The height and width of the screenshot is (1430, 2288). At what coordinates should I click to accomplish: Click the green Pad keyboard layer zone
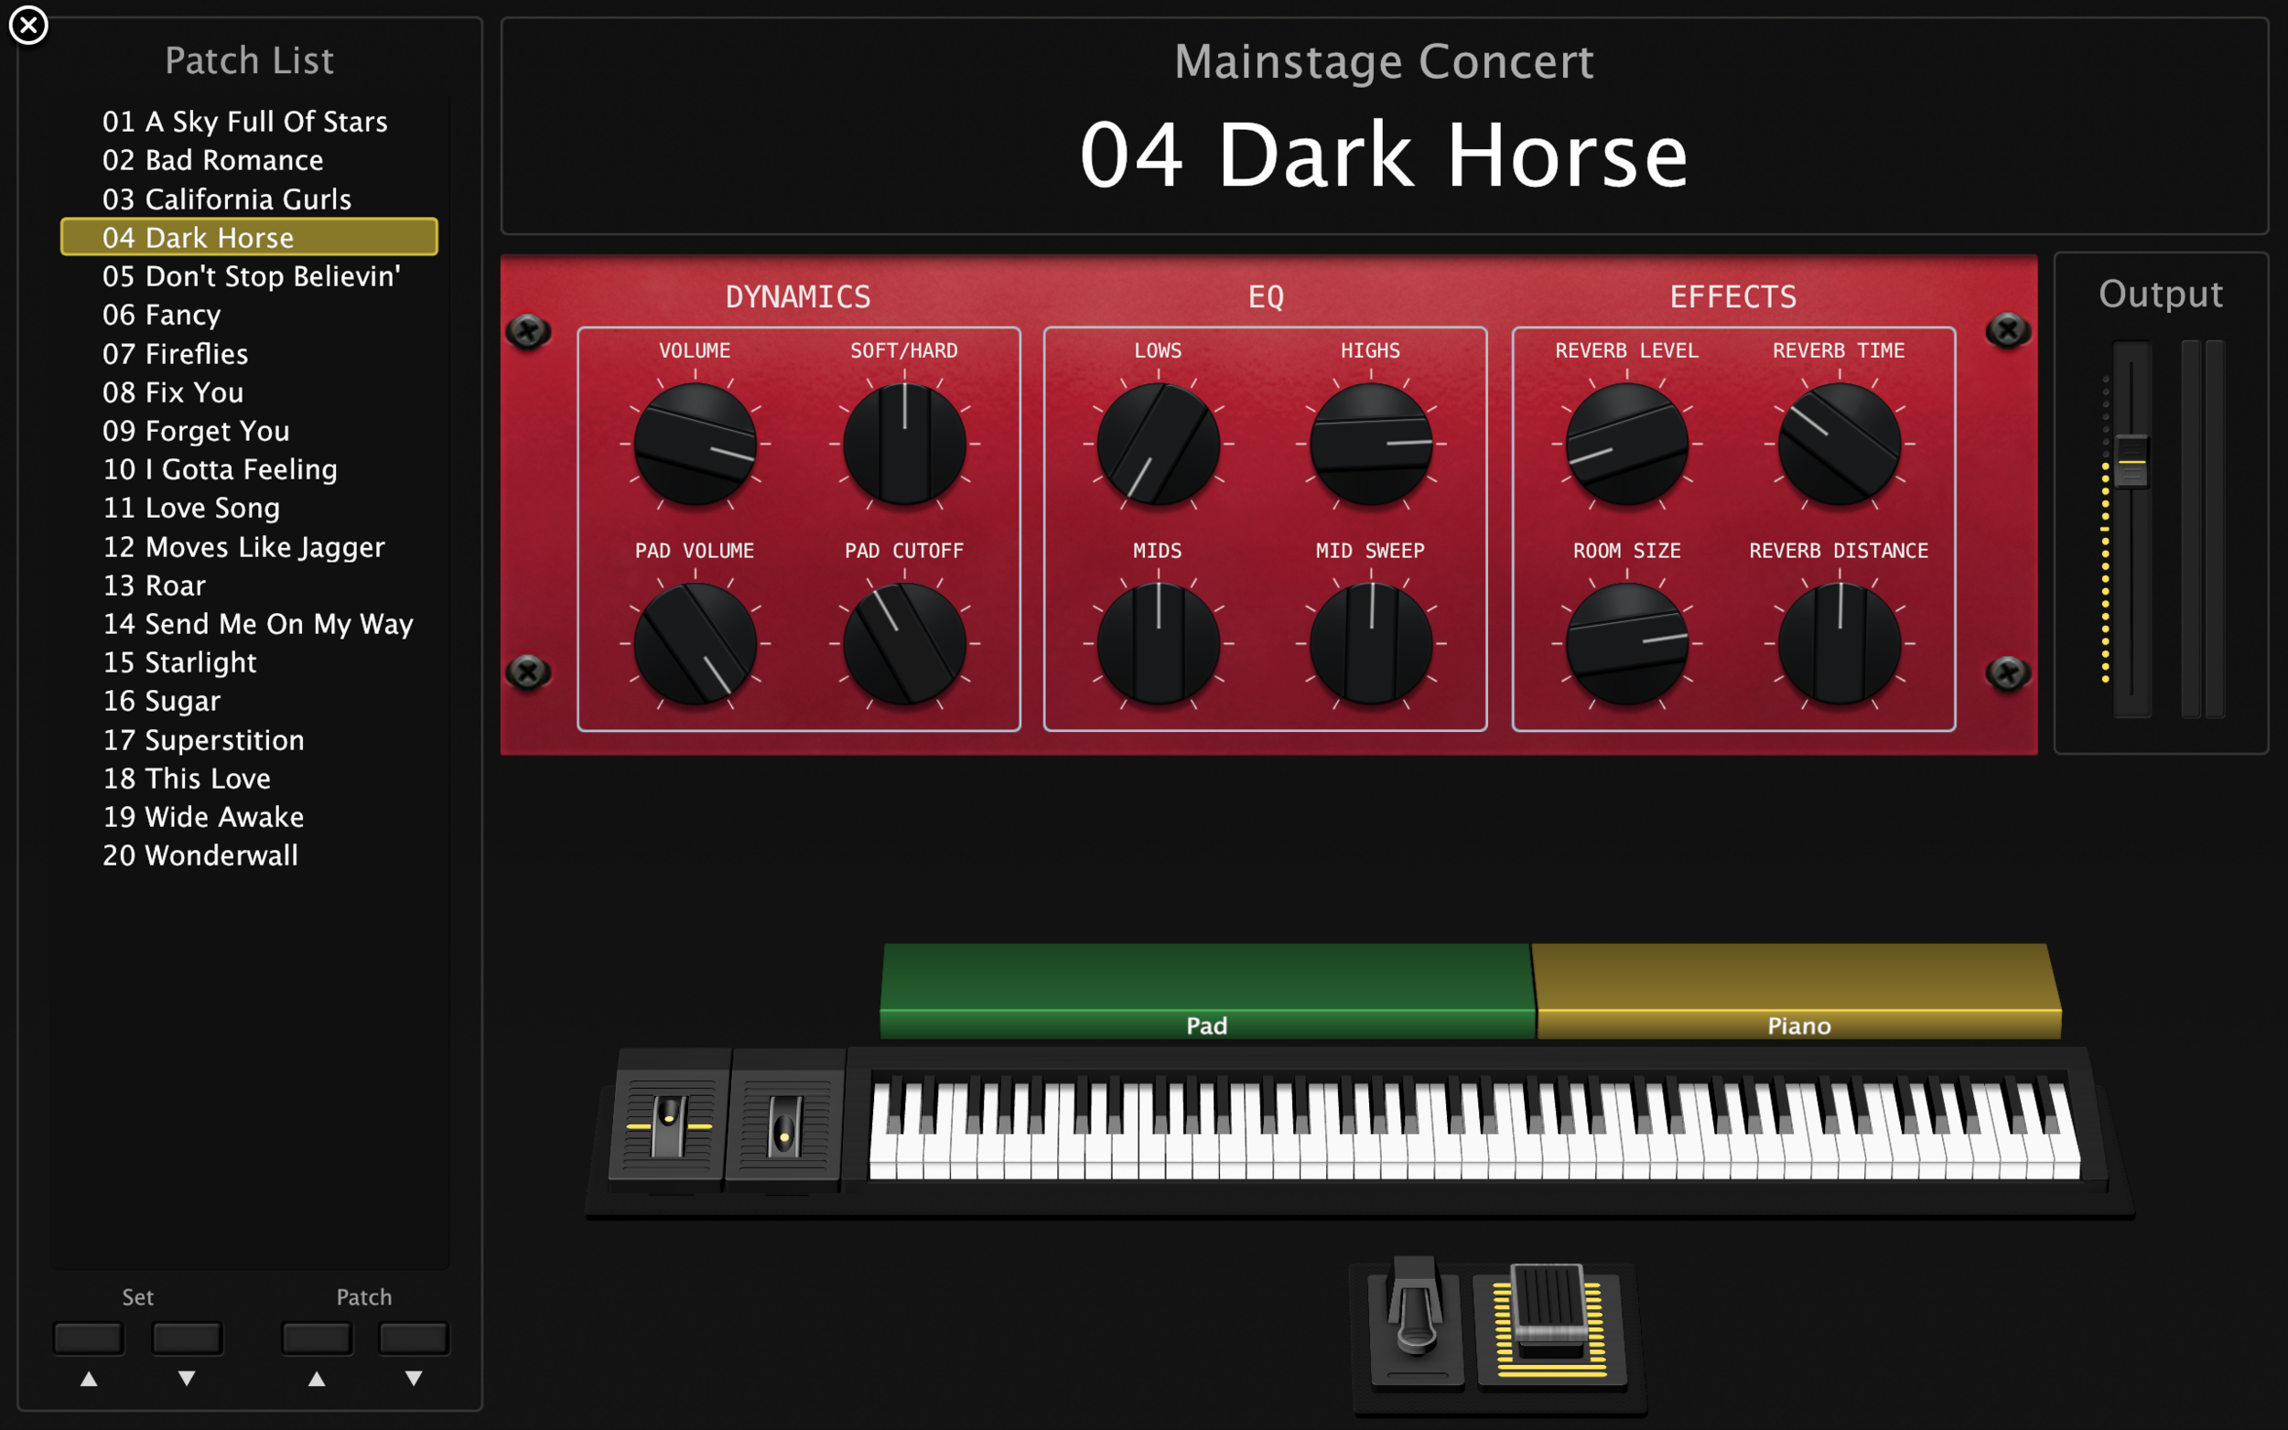[1207, 991]
